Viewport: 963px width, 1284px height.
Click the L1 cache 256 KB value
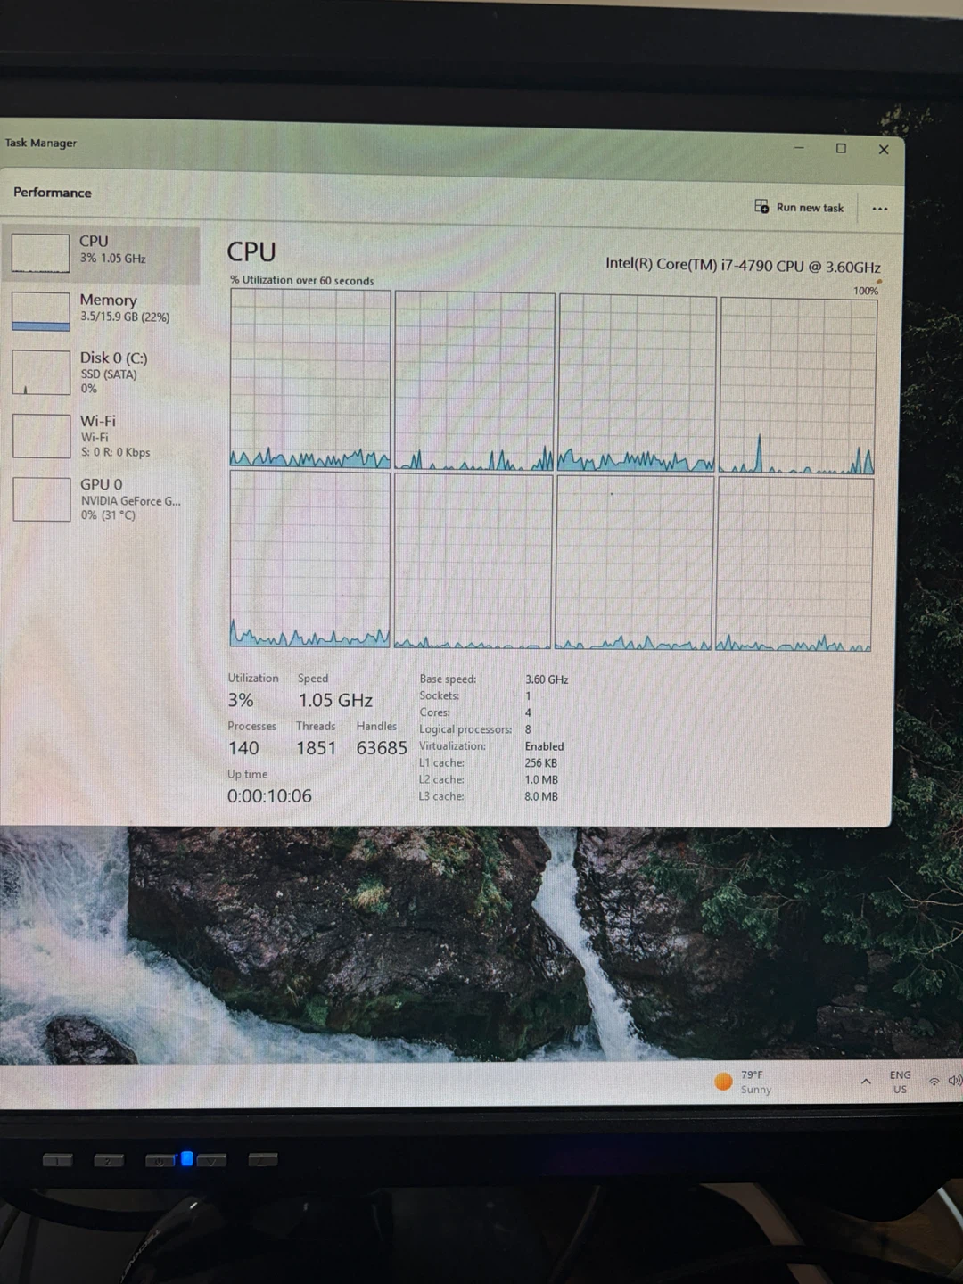click(540, 763)
